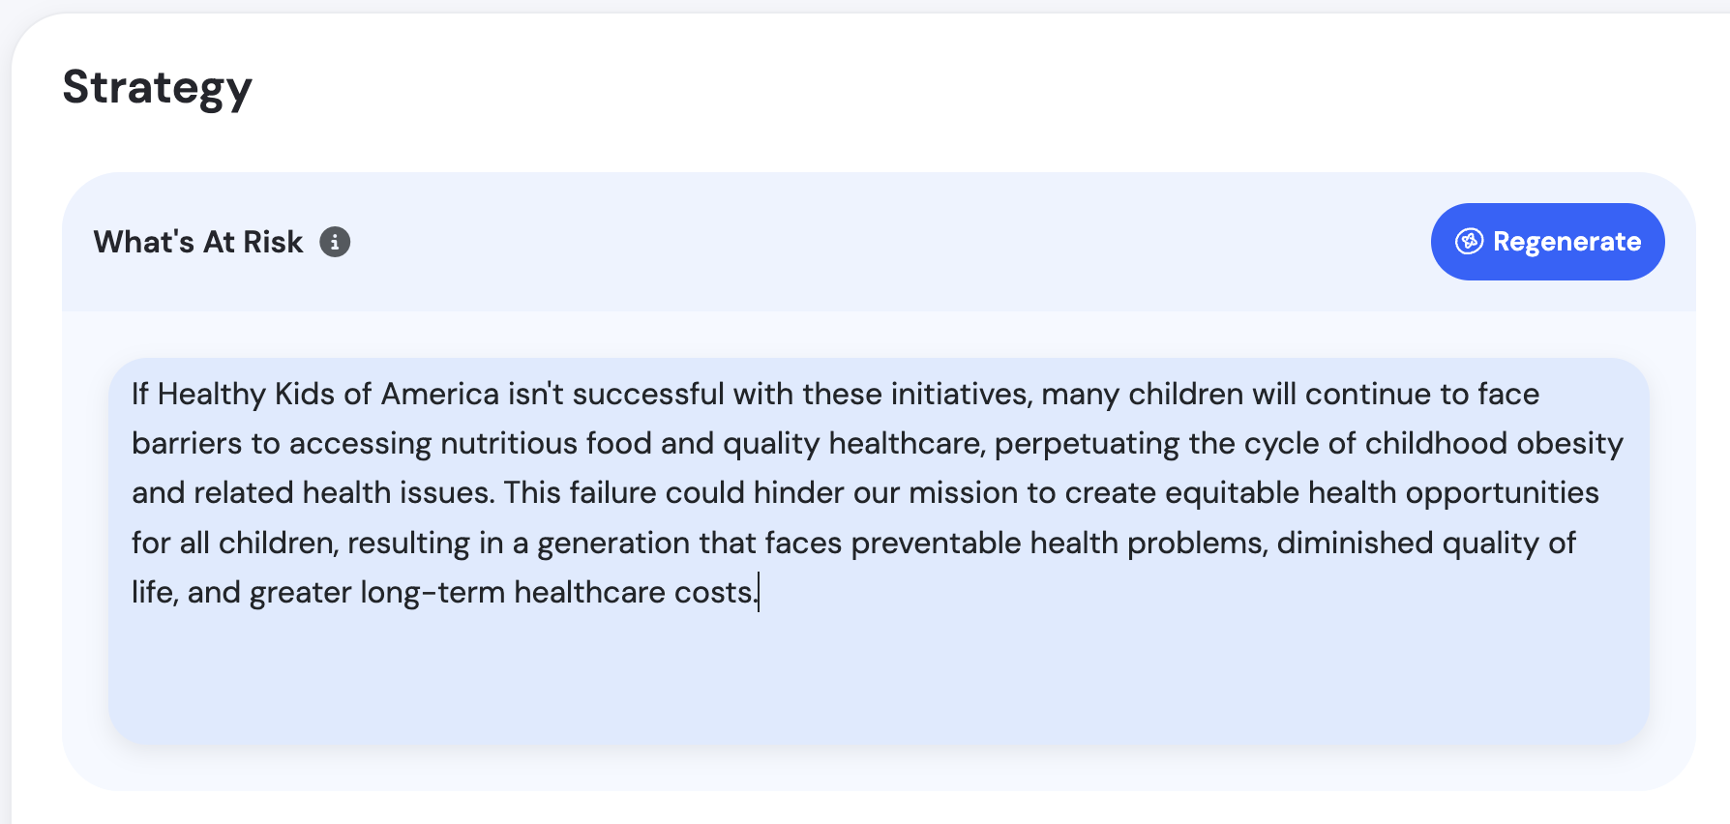Click the What's At Risk heading
Image resolution: width=1730 pixels, height=824 pixels.
(198, 242)
